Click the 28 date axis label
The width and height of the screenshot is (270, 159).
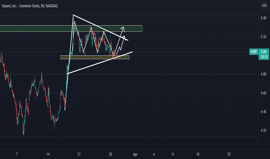[x=110, y=154]
